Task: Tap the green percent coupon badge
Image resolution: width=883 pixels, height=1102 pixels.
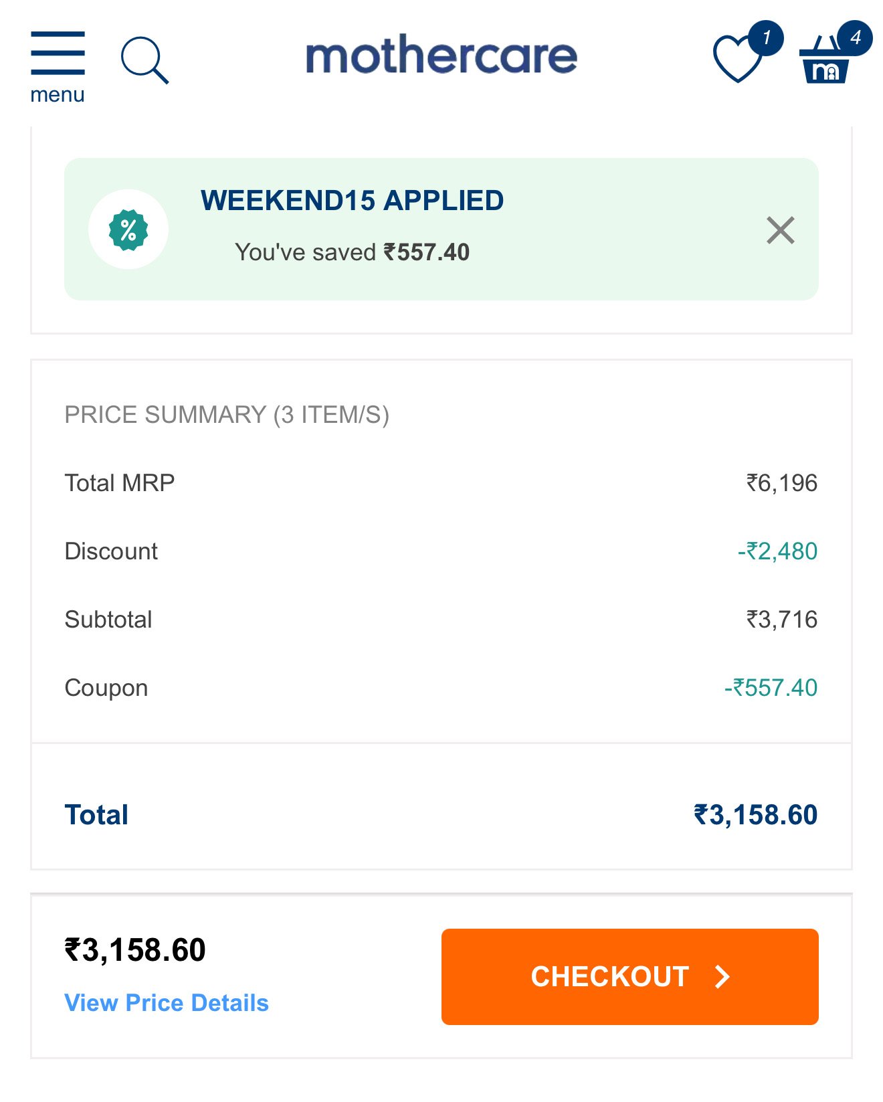Action: (128, 229)
